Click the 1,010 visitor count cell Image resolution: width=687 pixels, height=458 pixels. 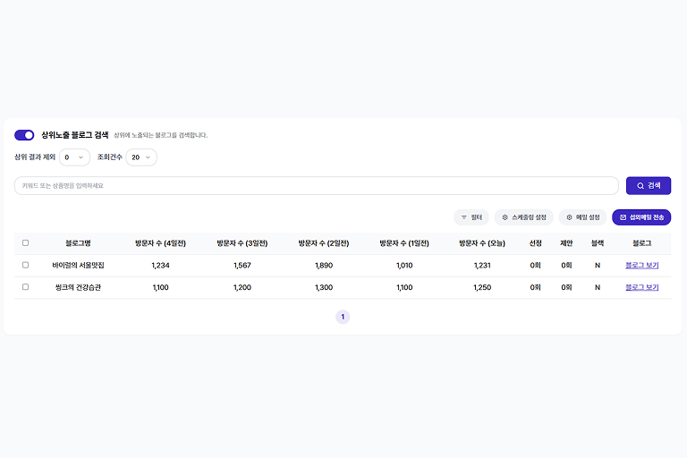[404, 266]
